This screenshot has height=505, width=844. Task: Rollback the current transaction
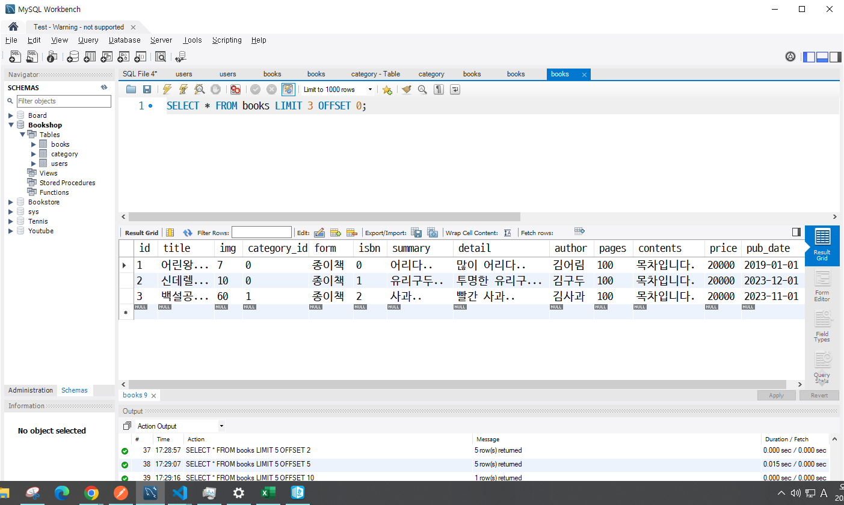coord(271,89)
